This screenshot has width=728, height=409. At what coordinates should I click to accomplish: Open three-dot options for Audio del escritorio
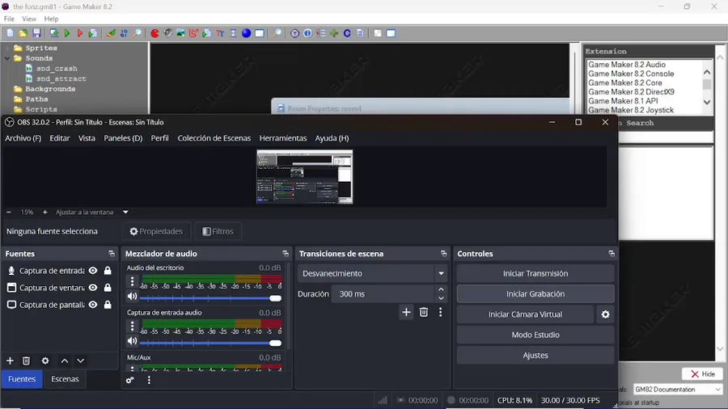click(x=133, y=281)
